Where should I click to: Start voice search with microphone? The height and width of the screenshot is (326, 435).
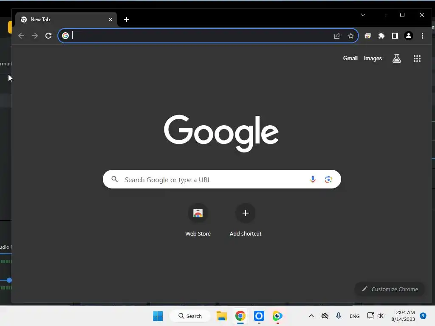(x=313, y=180)
